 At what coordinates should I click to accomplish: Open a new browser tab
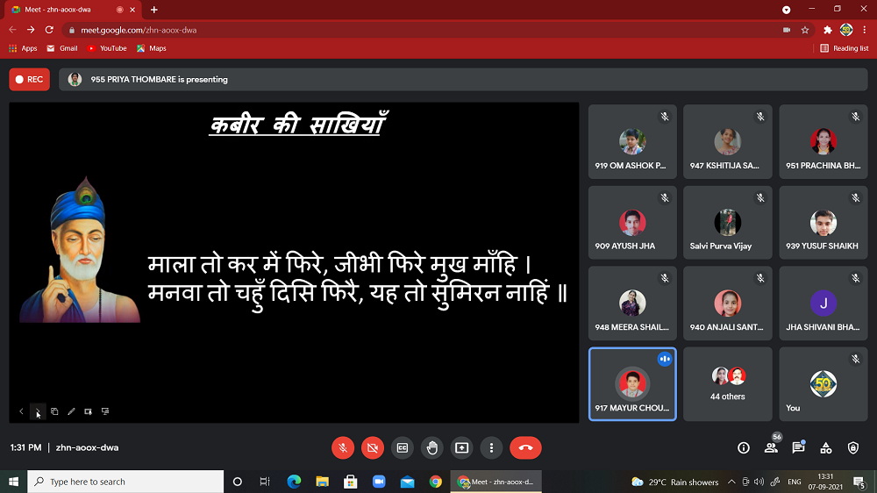pos(154,9)
